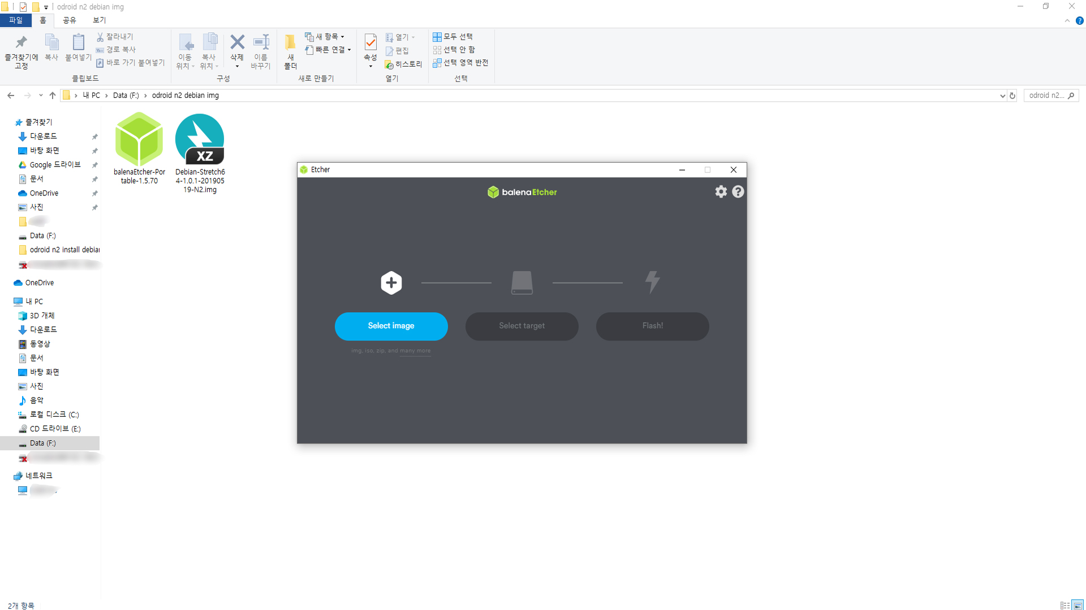
Task: Click Select all in ribbon
Action: [x=453, y=37]
